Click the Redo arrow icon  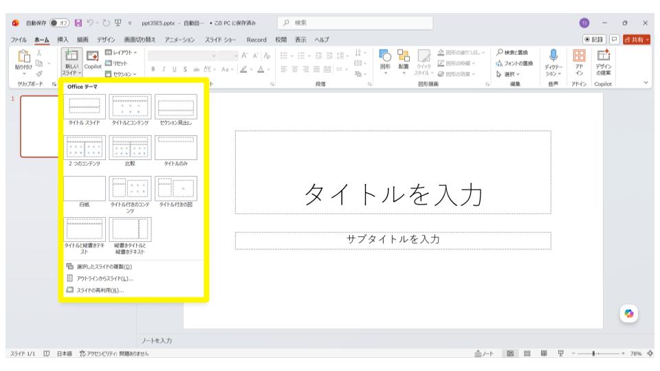coord(106,23)
